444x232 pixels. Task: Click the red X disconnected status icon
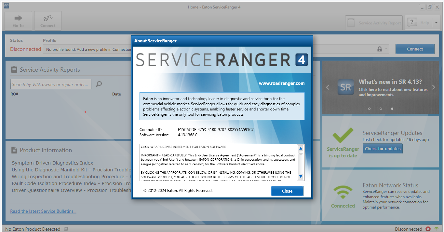[428, 229]
